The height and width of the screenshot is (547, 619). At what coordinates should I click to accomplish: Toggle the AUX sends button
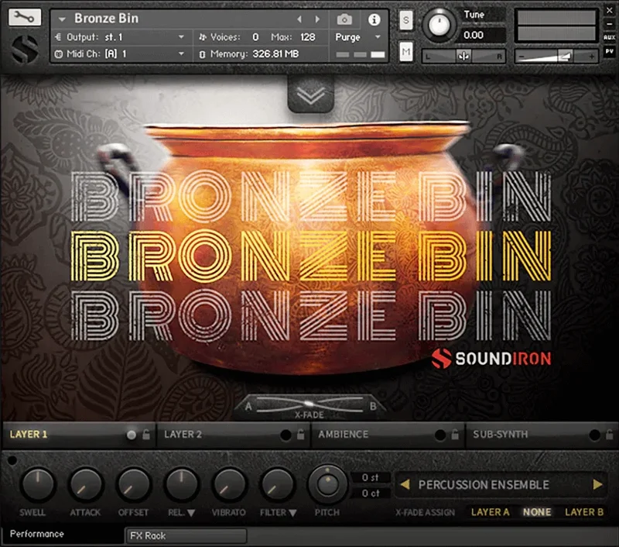coord(609,37)
